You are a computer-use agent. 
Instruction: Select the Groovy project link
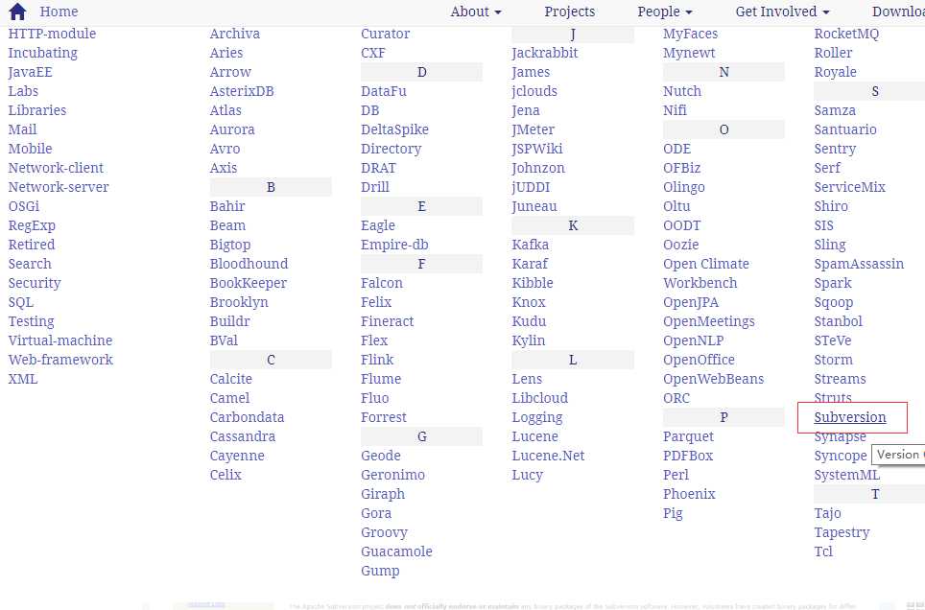click(384, 532)
